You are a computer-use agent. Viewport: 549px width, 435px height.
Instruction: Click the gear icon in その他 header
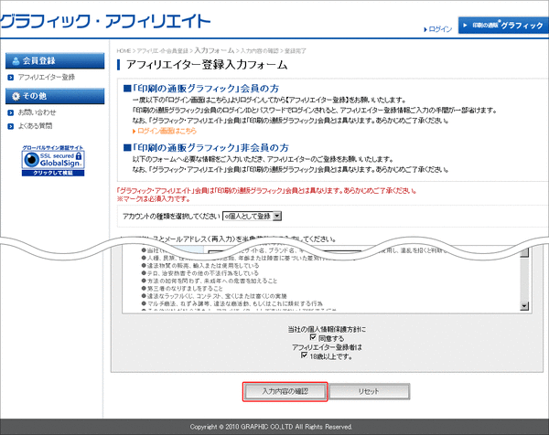(x=16, y=96)
